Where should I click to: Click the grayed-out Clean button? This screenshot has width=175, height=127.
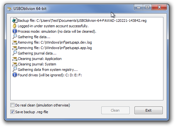coord(115,110)
